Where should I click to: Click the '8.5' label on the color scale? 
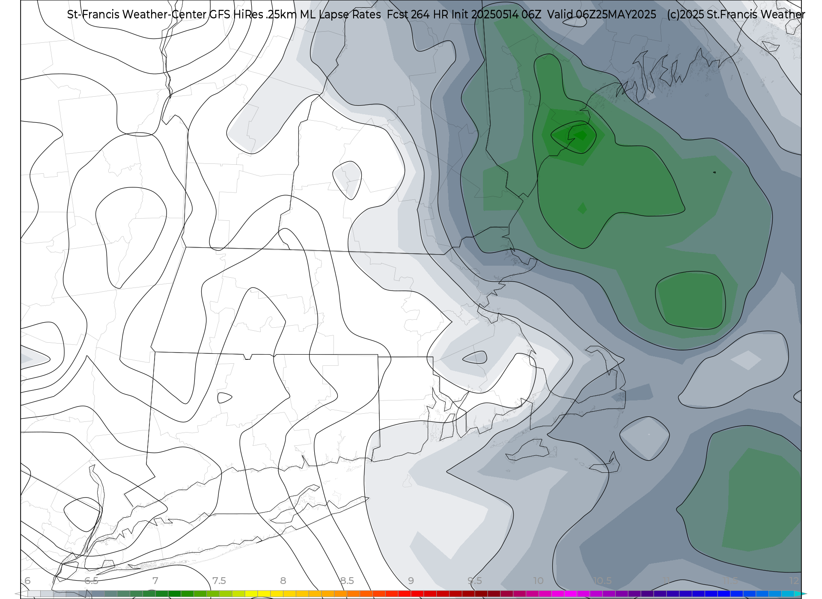[x=347, y=581]
